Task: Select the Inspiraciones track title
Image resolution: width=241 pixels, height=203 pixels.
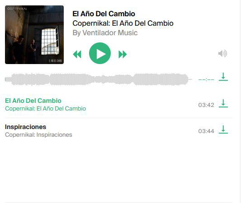Action: tap(25, 127)
